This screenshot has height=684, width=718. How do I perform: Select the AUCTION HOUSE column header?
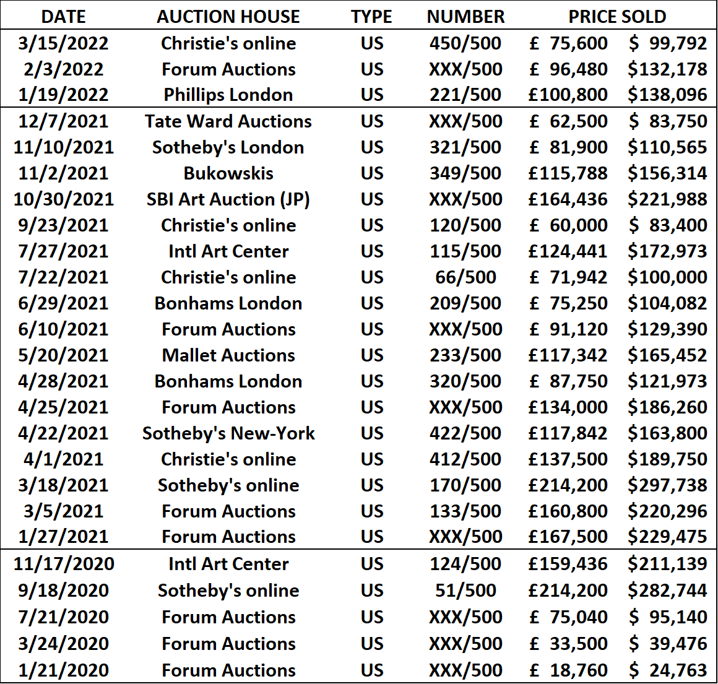click(228, 17)
